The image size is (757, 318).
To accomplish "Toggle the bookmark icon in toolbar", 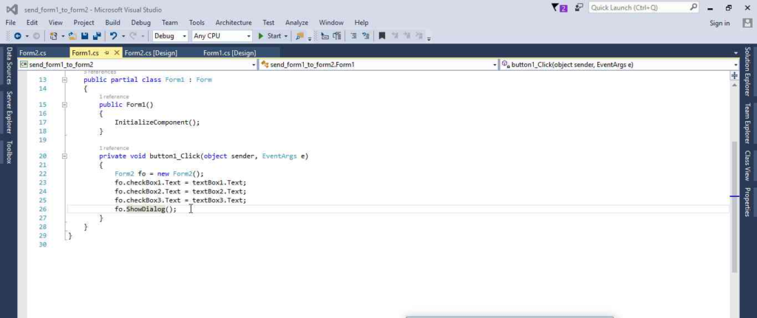I will (x=381, y=35).
